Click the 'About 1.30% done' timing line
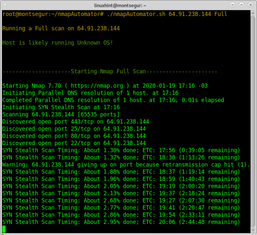The height and width of the screenshot is (235, 257). click(121, 150)
